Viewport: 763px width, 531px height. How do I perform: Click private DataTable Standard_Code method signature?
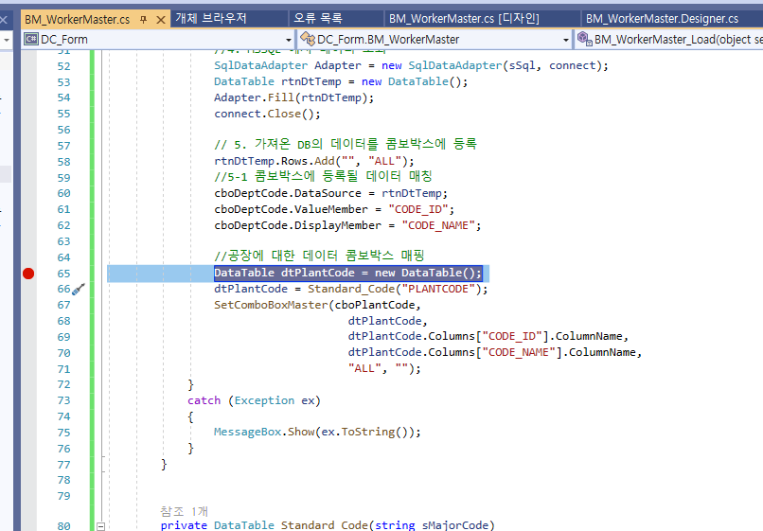[328, 525]
